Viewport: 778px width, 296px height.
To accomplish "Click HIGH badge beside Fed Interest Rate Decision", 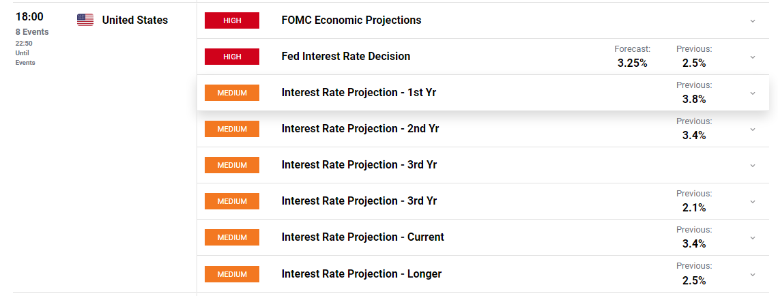I will 232,57.
